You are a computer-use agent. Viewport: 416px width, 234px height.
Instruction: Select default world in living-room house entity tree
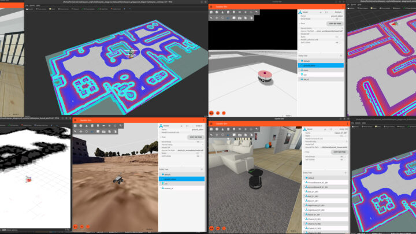[326, 178]
